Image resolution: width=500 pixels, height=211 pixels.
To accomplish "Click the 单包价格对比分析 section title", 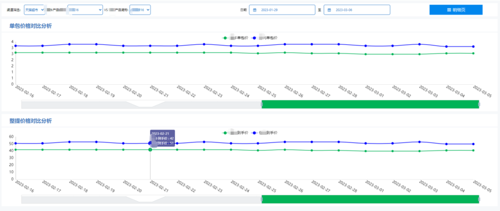I will coord(31,26).
